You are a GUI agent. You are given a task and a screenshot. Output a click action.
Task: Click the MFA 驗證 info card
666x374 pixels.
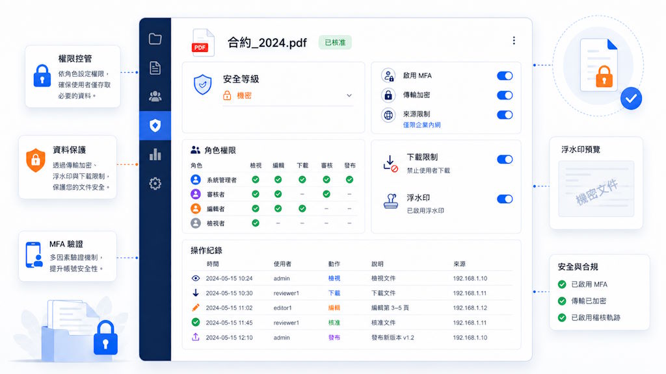(x=68, y=256)
